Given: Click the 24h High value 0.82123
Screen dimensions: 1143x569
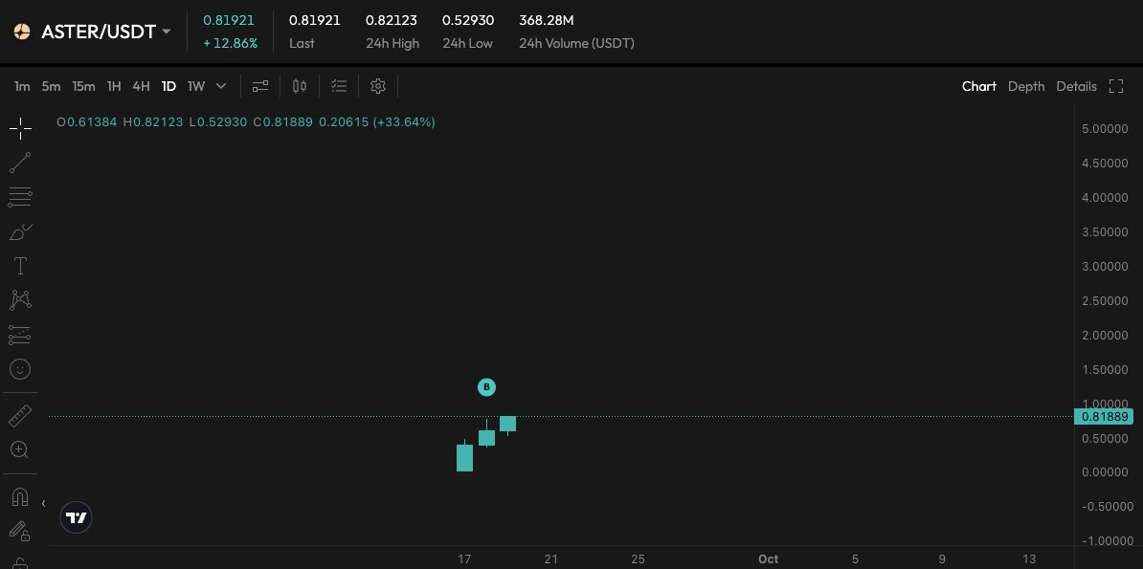Looking at the screenshot, I should tap(392, 20).
